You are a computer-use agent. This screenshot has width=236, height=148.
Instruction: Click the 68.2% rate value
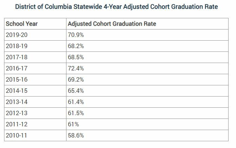click(x=76, y=46)
